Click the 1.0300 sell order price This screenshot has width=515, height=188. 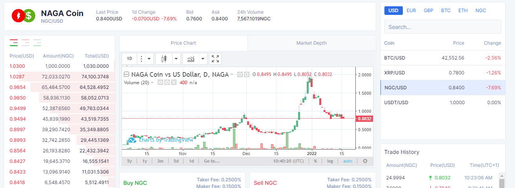[17, 66]
